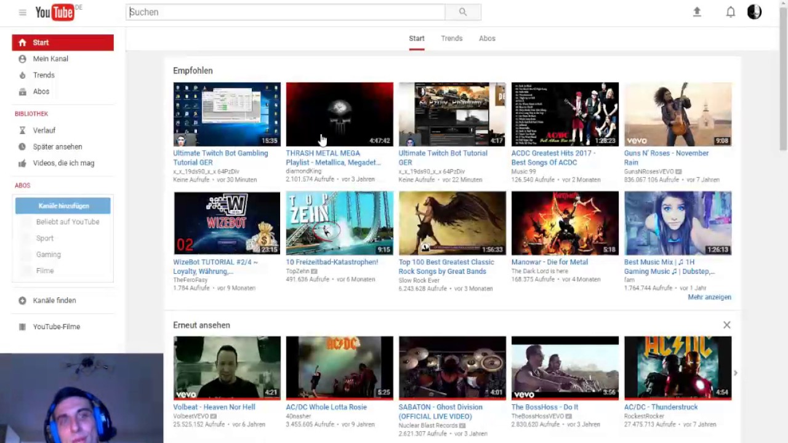The width and height of the screenshot is (788, 443).
Task: Switch to the Start tab
Action: click(x=417, y=38)
